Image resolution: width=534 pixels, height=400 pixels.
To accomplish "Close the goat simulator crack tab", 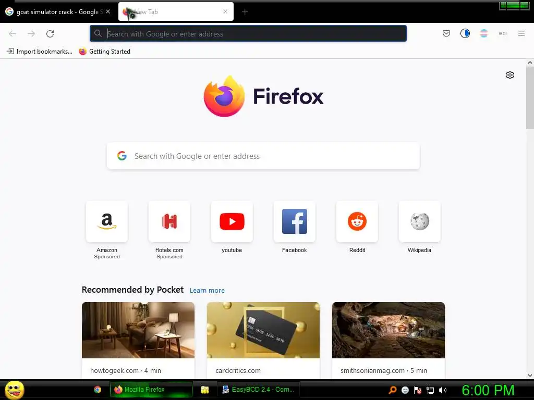I will pyautogui.click(x=108, y=11).
